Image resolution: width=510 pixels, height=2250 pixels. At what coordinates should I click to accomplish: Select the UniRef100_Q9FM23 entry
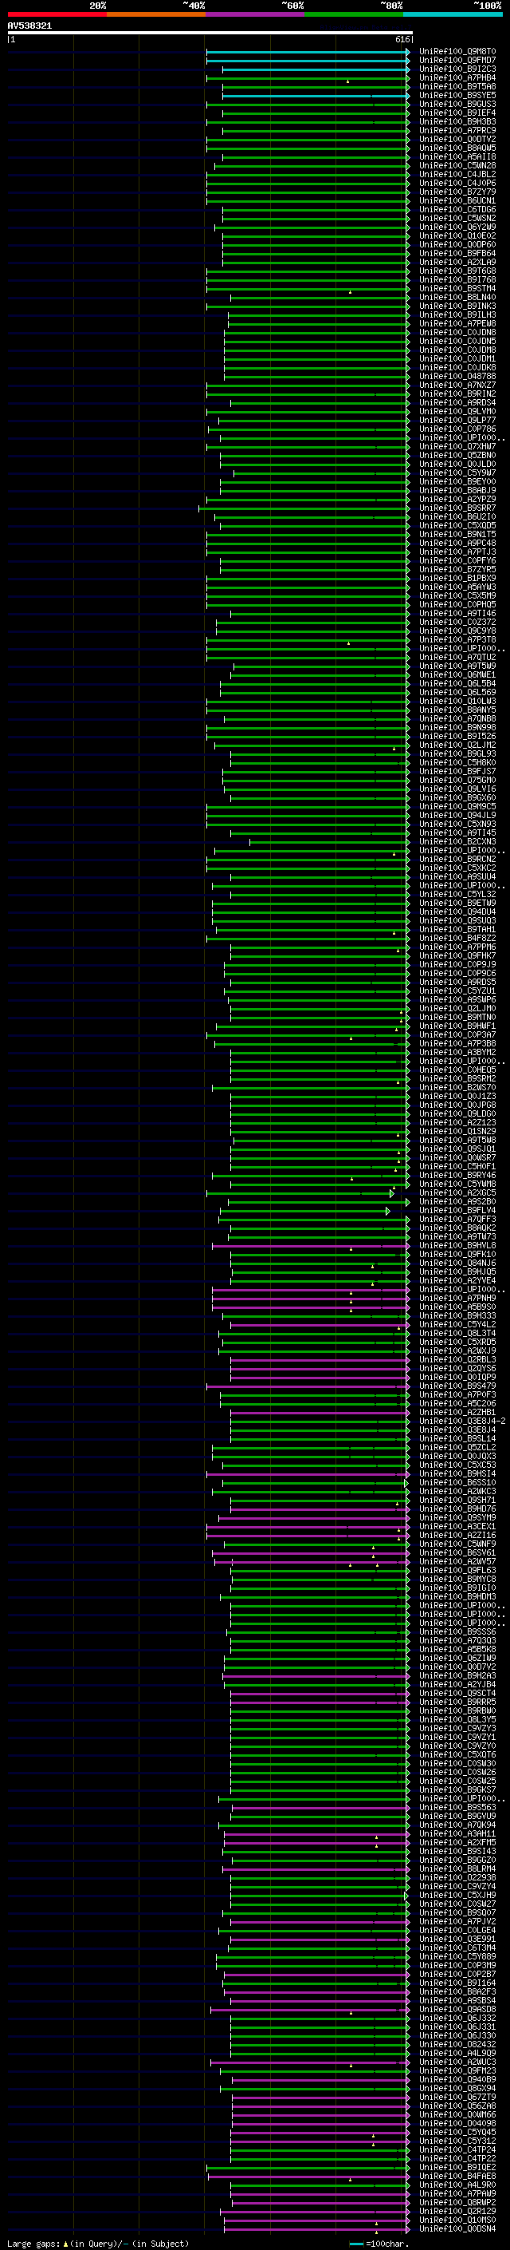(x=457, y=2070)
